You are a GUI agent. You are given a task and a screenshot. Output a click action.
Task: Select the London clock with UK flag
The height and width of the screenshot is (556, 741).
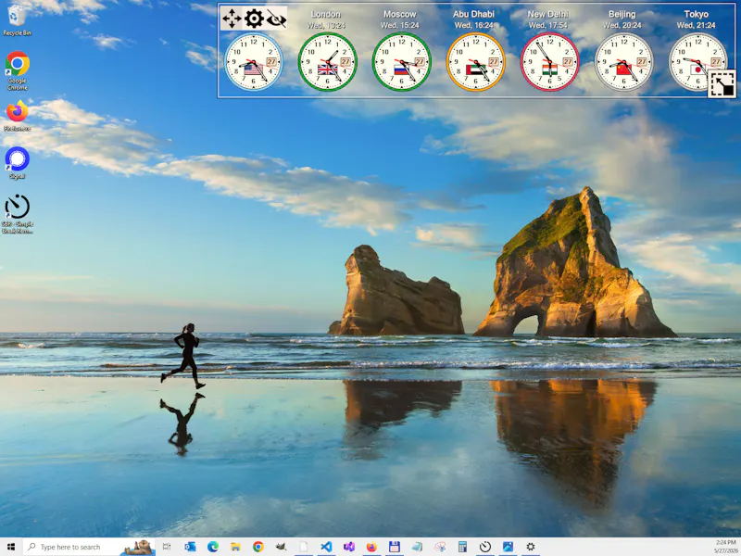328,62
